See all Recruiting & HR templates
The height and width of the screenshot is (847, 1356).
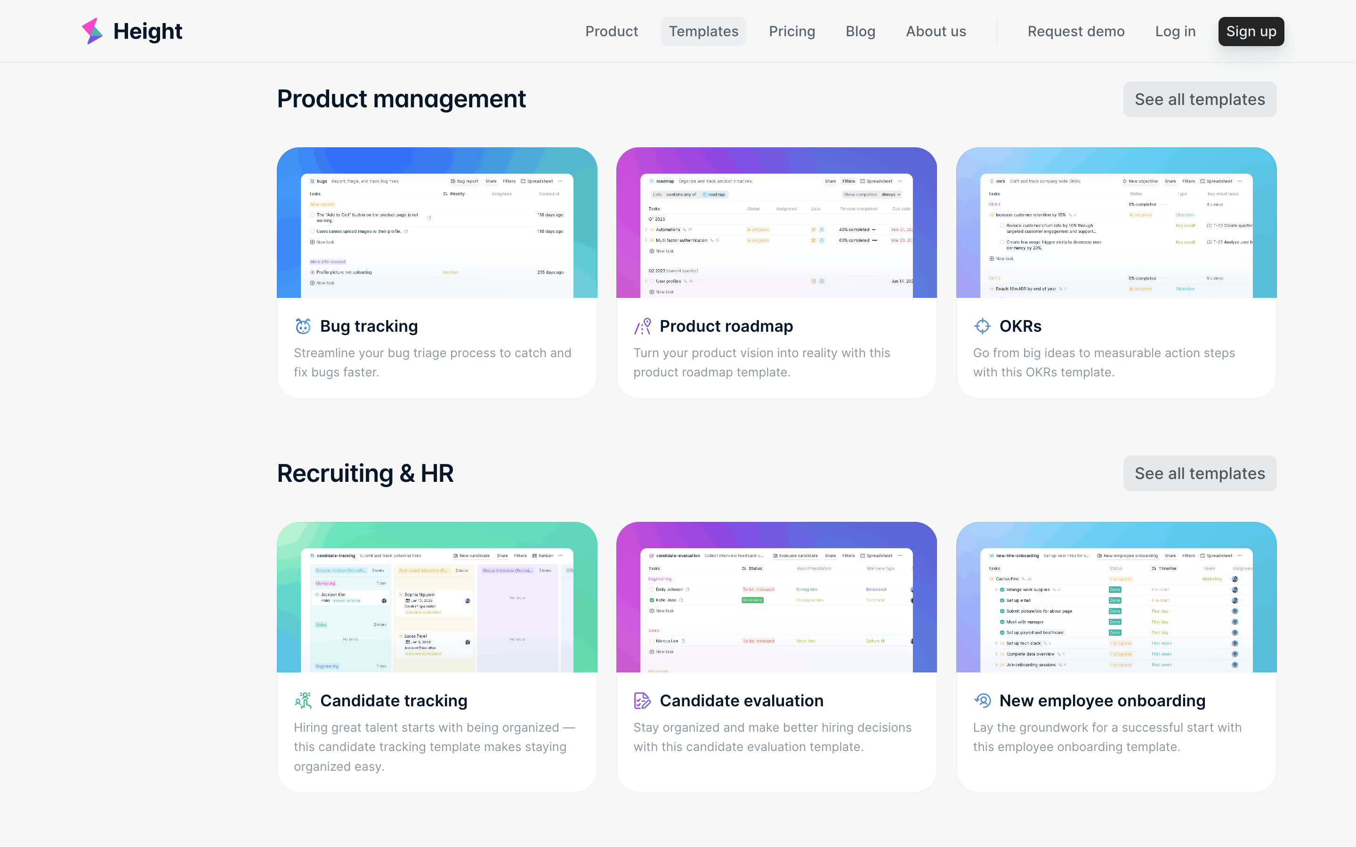pos(1200,473)
